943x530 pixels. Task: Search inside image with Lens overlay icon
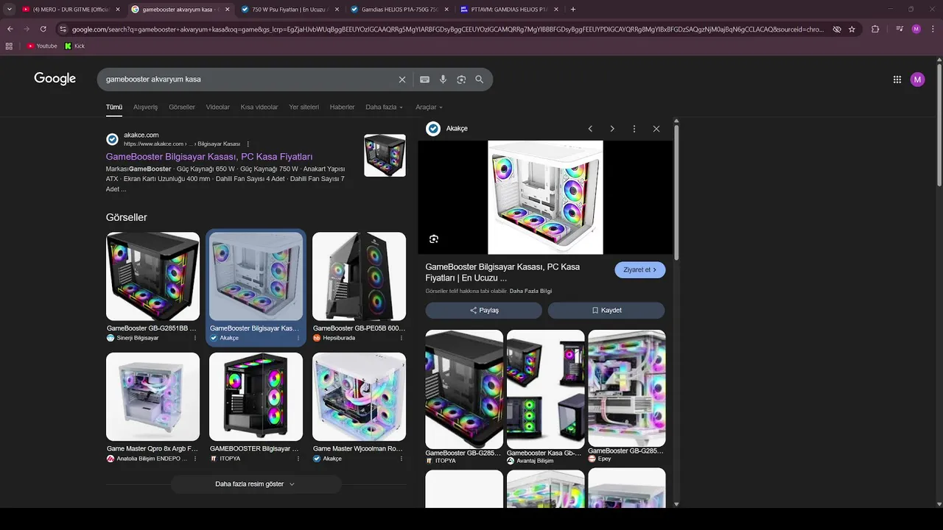434,239
